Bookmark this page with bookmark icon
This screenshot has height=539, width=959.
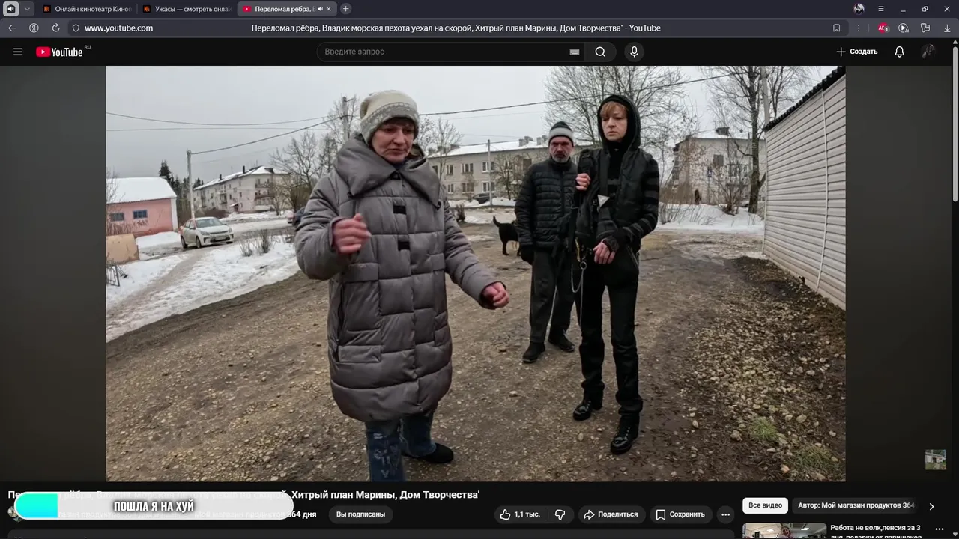[x=837, y=28]
